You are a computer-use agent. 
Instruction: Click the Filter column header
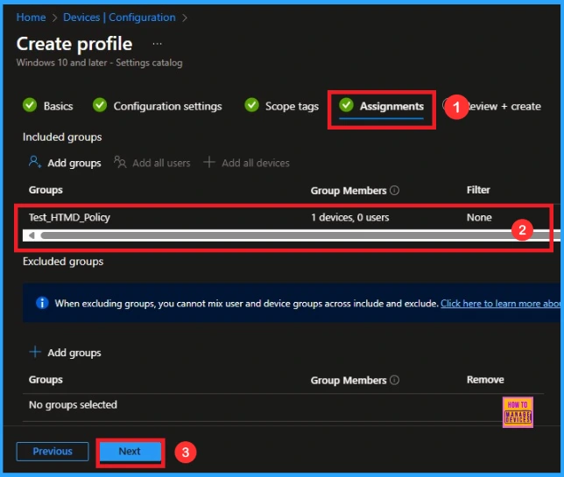tap(478, 190)
